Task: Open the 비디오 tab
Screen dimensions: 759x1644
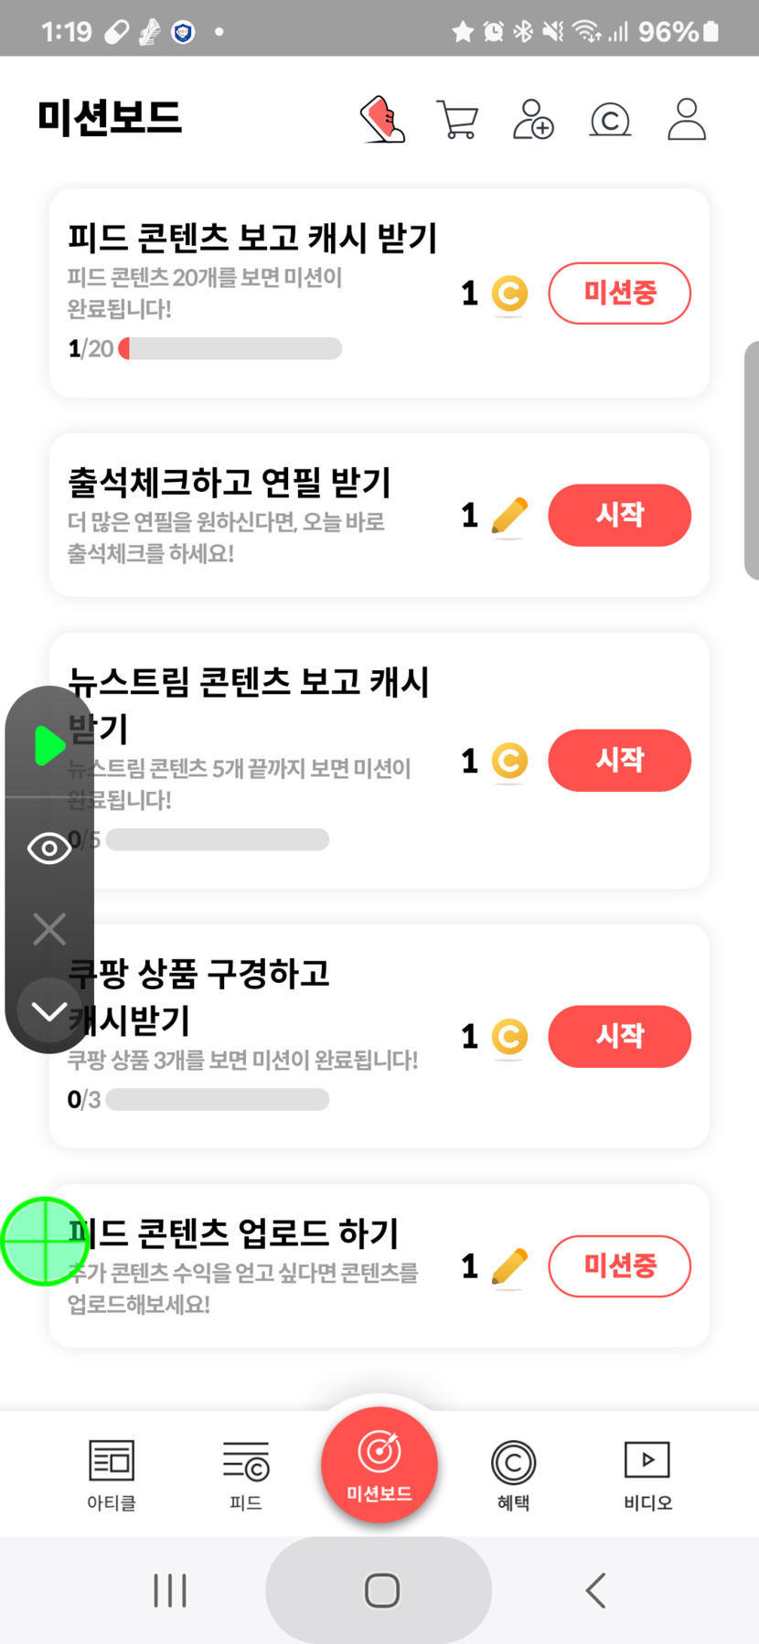Action: pyautogui.click(x=647, y=1474)
